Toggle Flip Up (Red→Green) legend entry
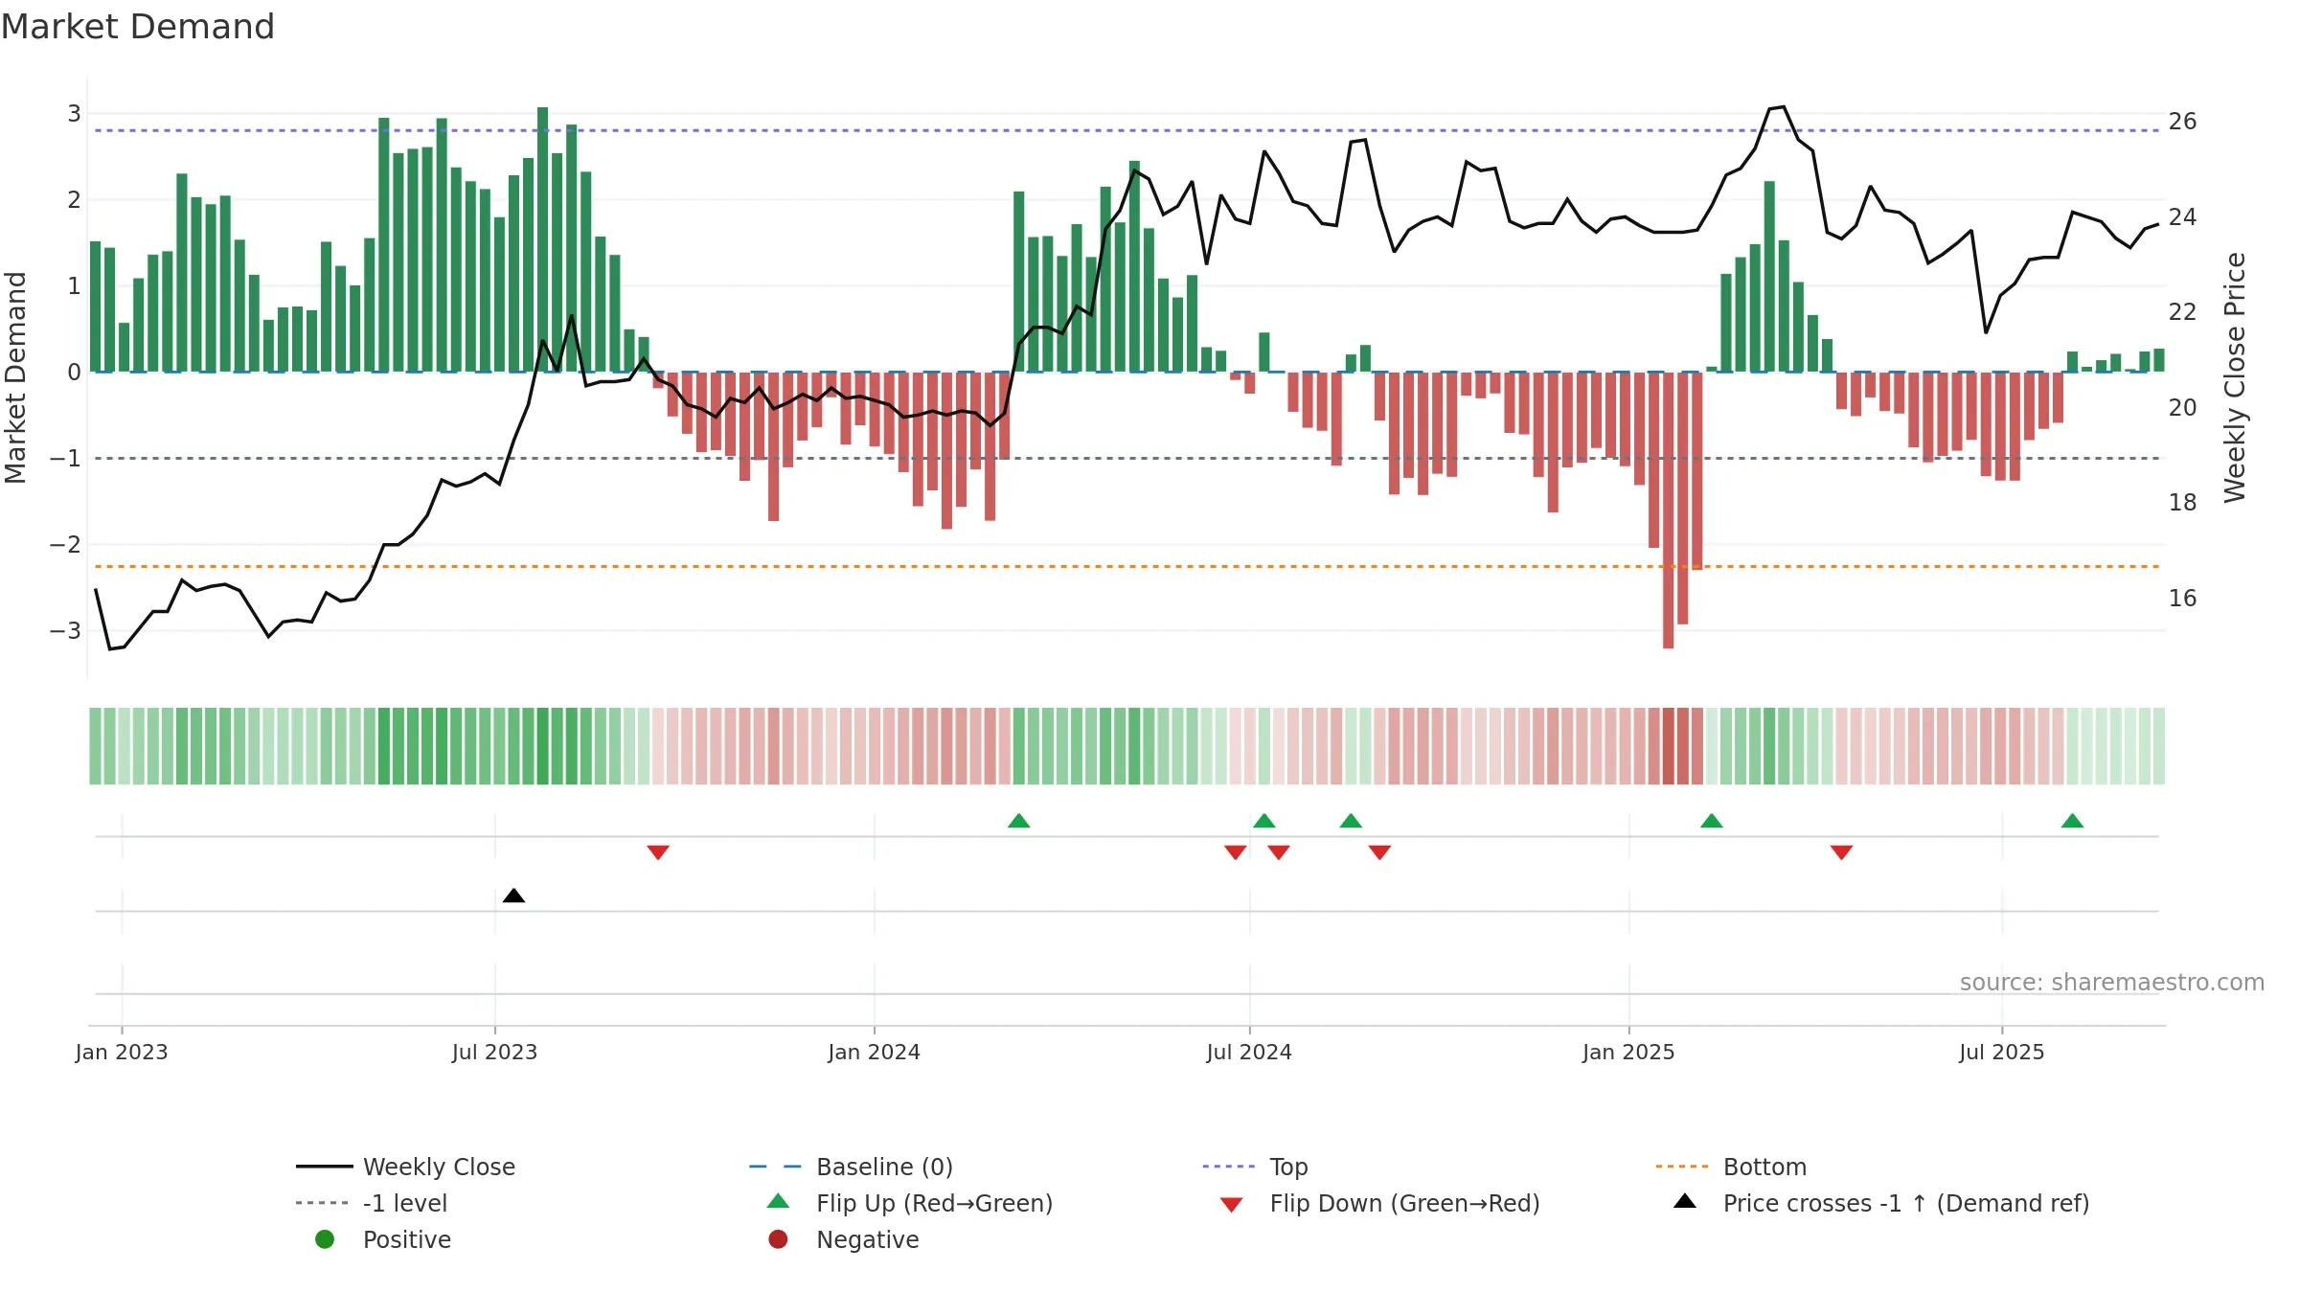 click(x=910, y=1203)
